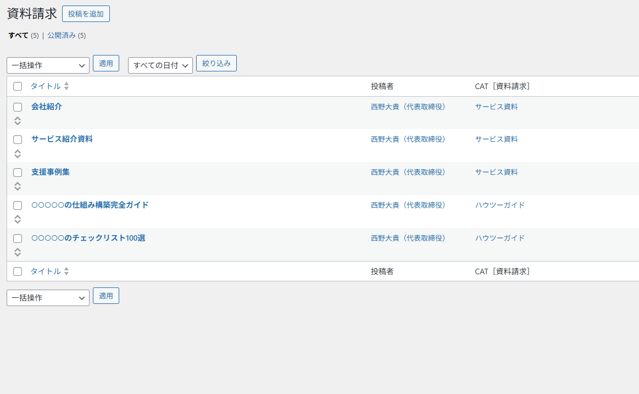Tick the checkbox for 会社紹介
This screenshot has height=394, width=639.
[18, 107]
